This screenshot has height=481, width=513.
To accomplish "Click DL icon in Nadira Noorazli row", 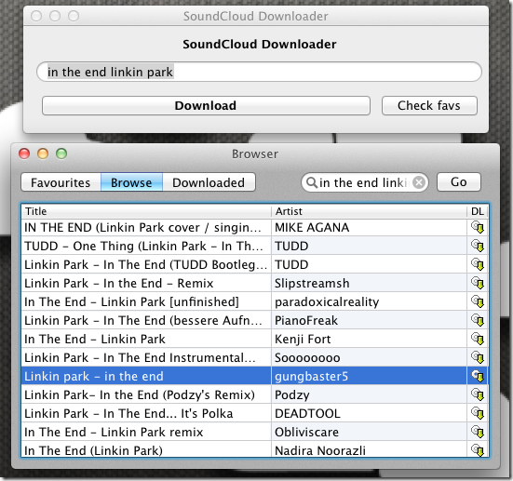I will [478, 450].
